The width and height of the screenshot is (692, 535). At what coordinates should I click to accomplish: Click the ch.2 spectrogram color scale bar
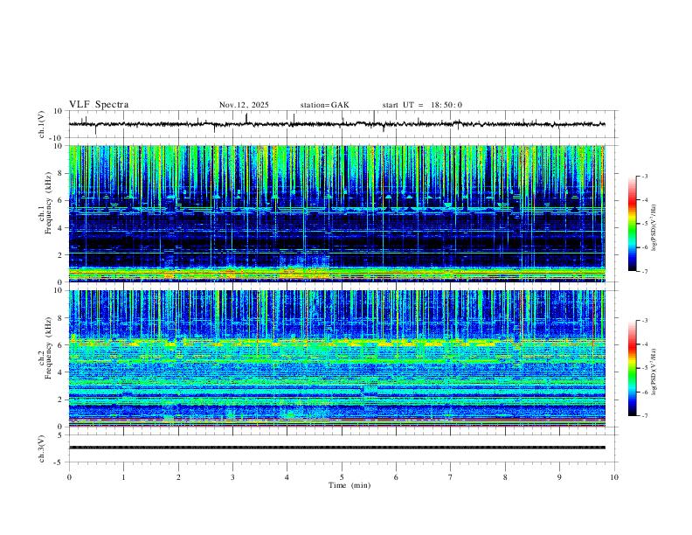[633, 368]
